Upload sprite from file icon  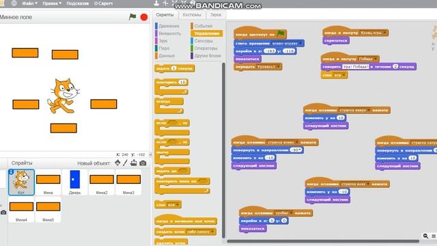134,163
